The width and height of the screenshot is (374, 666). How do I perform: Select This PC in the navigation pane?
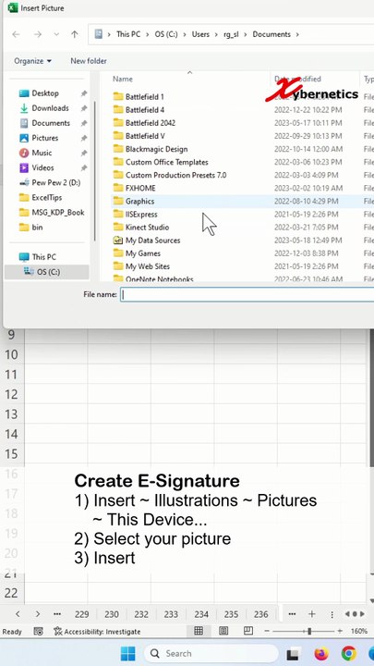43,257
